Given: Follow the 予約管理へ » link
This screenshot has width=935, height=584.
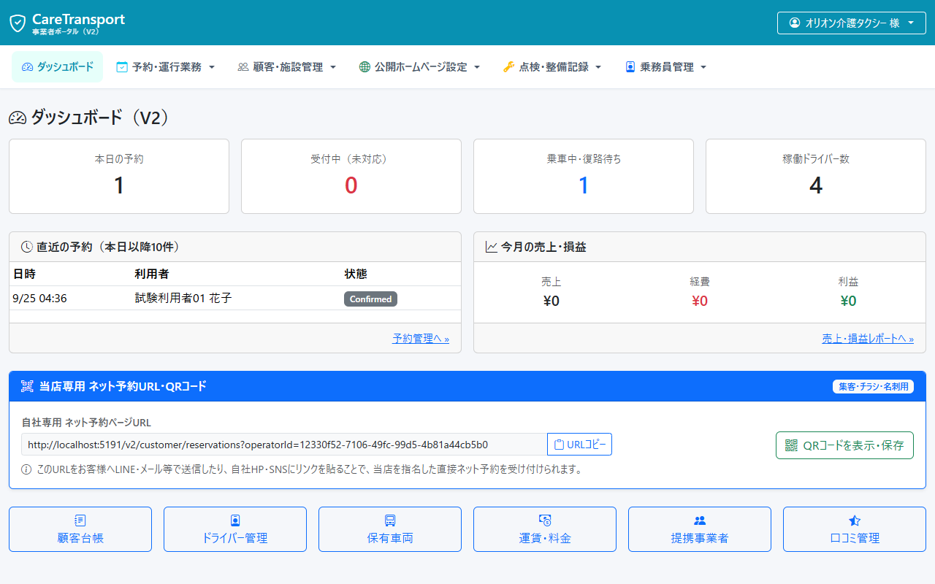Looking at the screenshot, I should pyautogui.click(x=421, y=339).
